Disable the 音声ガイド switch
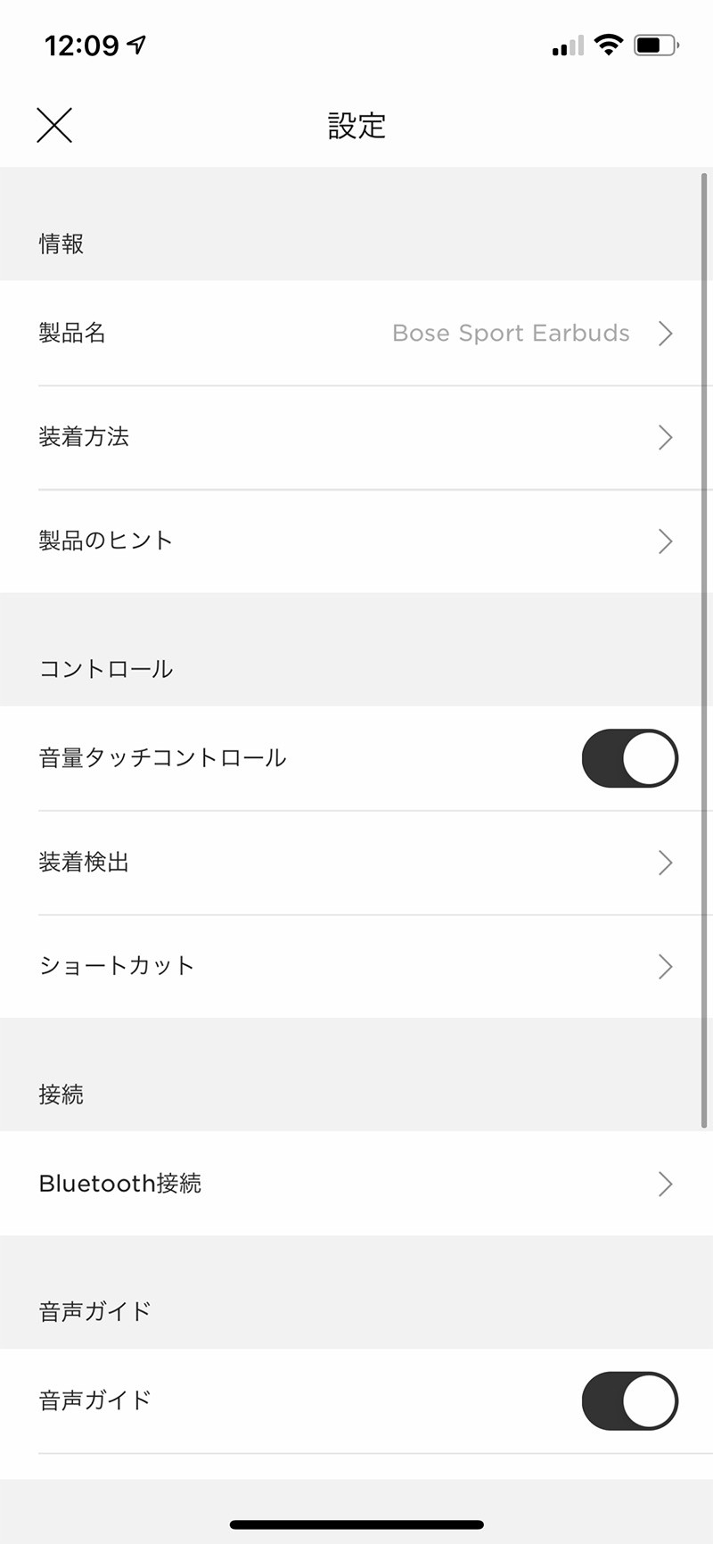 coord(629,1400)
